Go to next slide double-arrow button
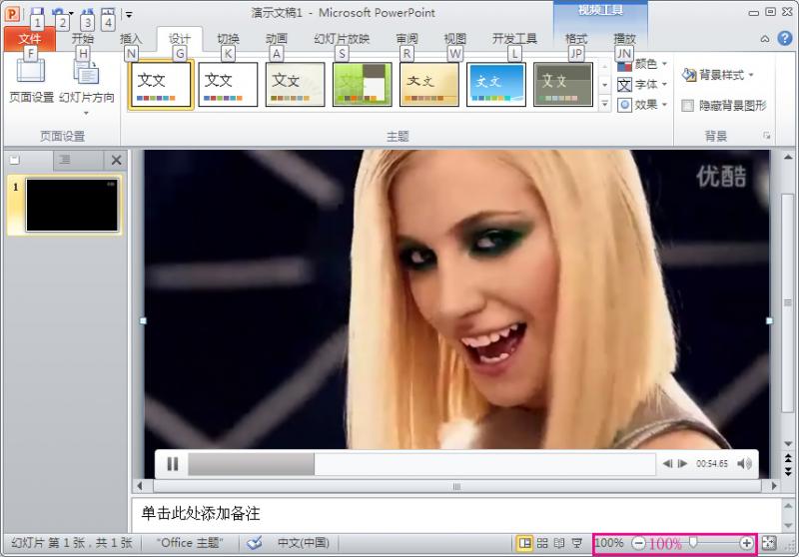Screen dimensions: 799x557 coord(788,471)
